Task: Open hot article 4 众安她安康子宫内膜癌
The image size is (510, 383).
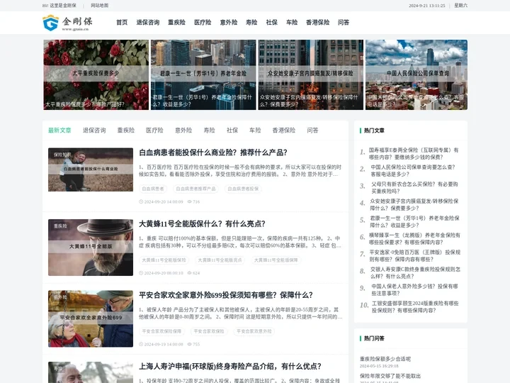Action: point(414,204)
